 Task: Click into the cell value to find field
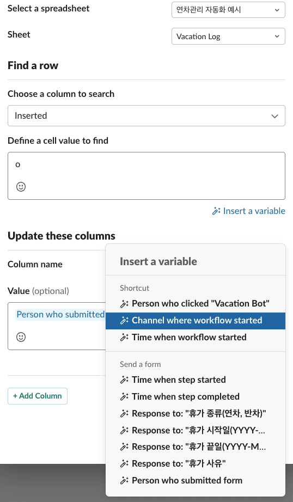[x=146, y=176]
